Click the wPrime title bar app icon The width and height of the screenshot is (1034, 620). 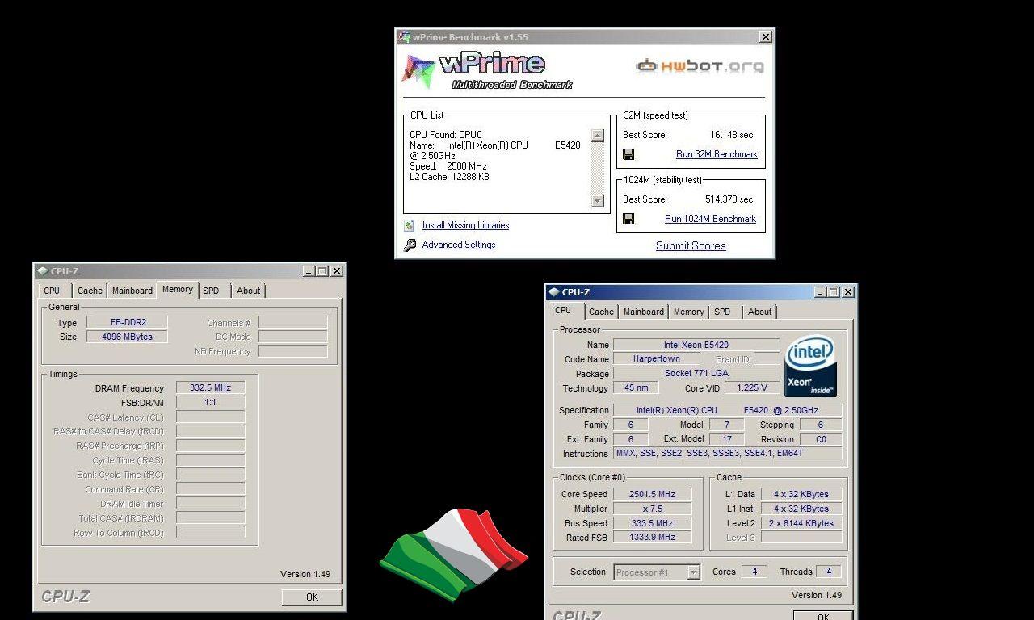tap(404, 37)
